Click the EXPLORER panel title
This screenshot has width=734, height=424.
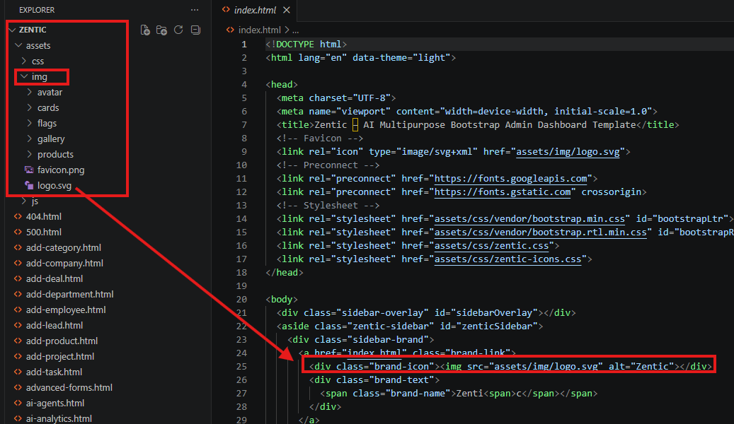(x=37, y=10)
